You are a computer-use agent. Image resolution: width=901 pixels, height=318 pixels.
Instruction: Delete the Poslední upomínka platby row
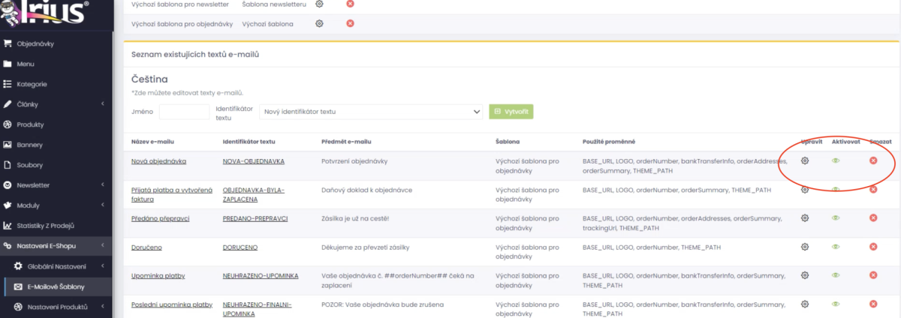tap(873, 304)
